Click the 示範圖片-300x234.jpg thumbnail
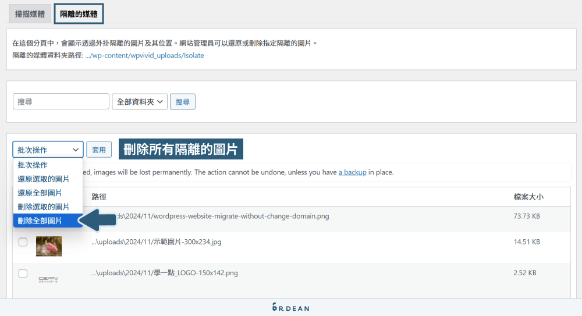 coord(49,246)
